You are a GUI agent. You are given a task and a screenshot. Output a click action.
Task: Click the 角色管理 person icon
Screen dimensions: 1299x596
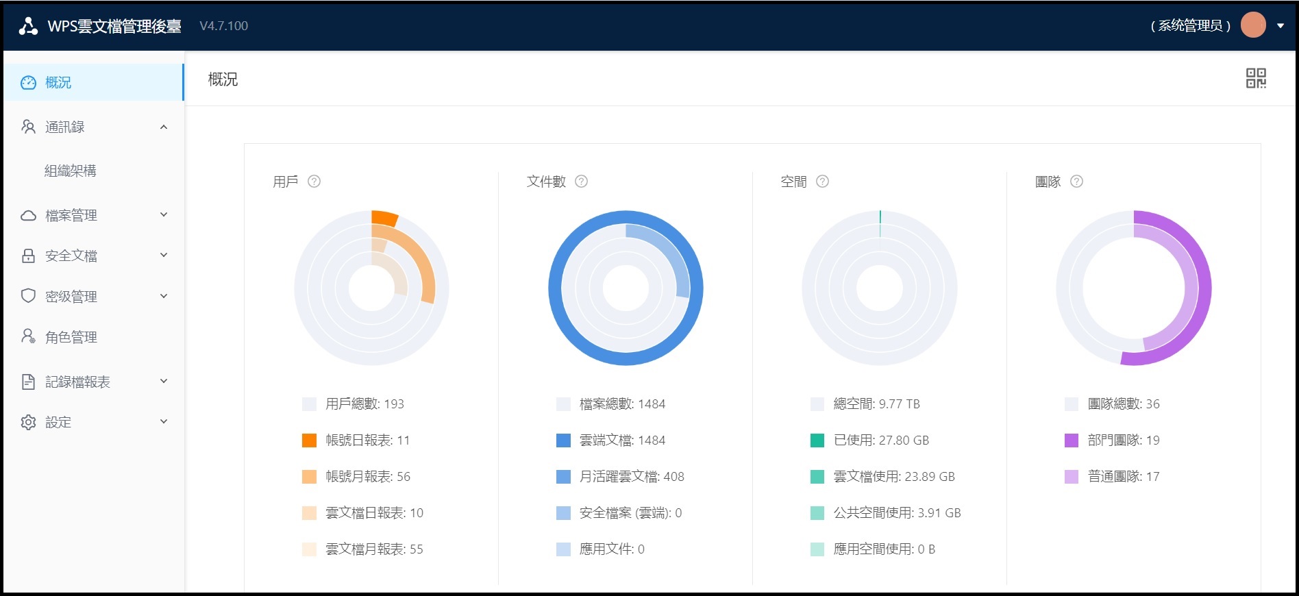[x=28, y=336]
